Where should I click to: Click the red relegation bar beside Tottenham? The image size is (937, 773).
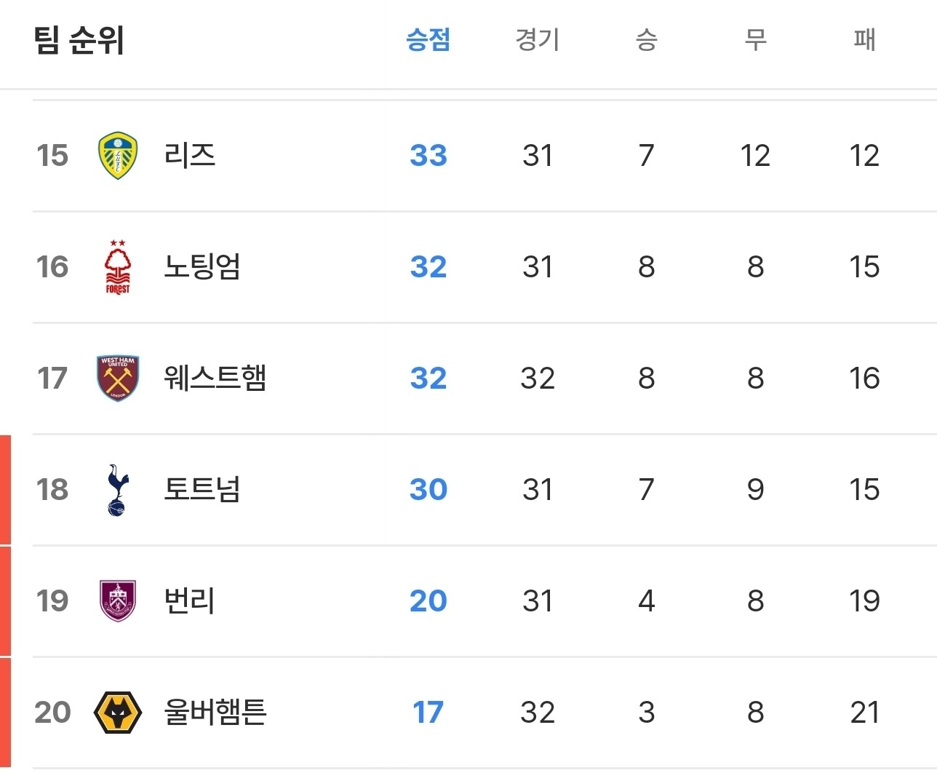(6, 489)
